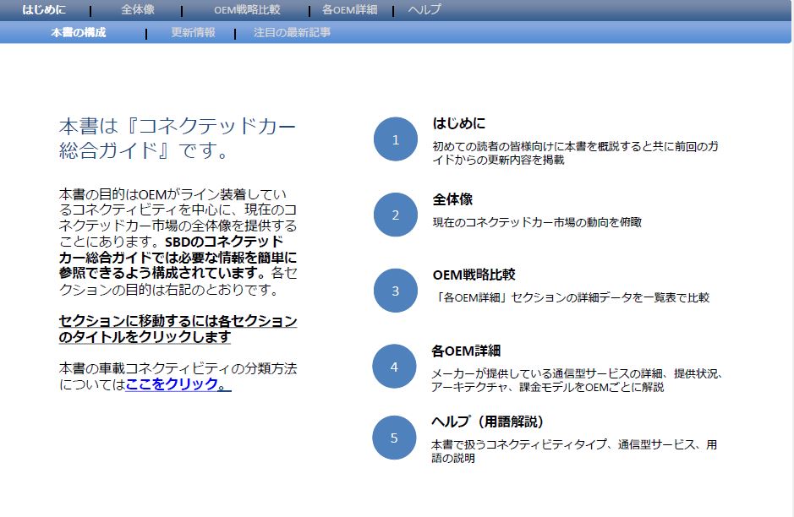Open the OEM戦略比較 section title link
This screenshot has width=794, height=517.
pyautogui.click(x=474, y=275)
